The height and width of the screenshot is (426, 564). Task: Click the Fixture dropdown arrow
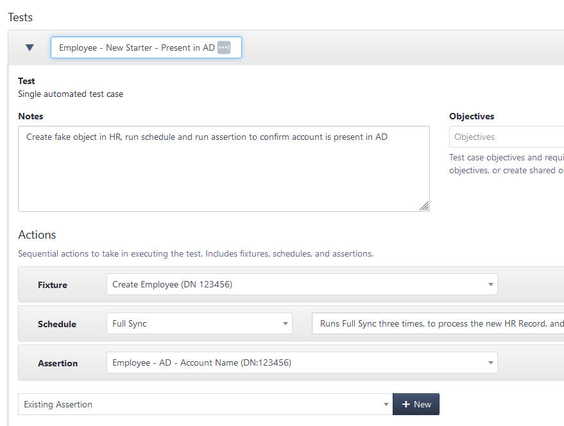coord(491,285)
